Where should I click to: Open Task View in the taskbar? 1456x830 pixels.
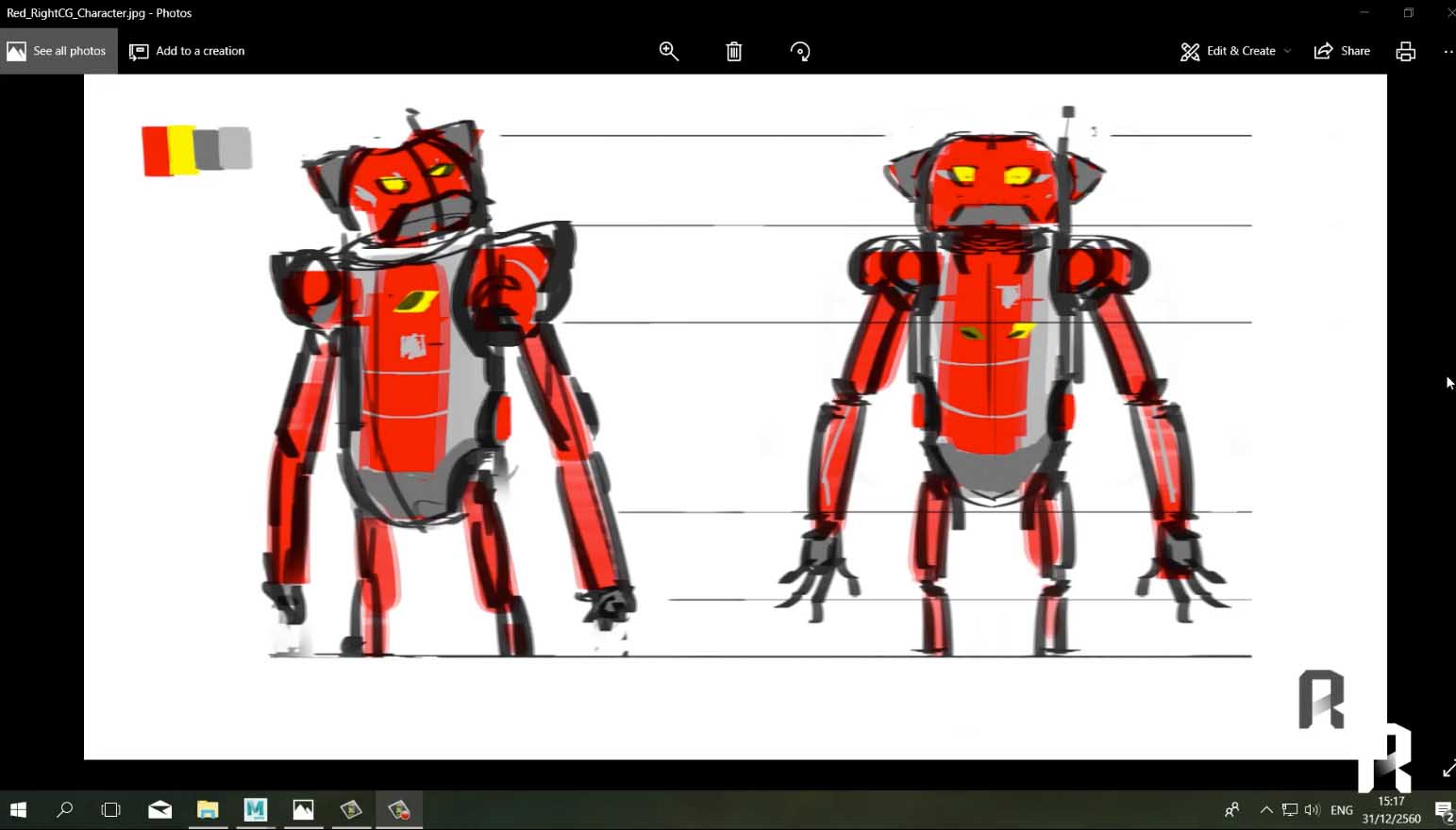[111, 809]
